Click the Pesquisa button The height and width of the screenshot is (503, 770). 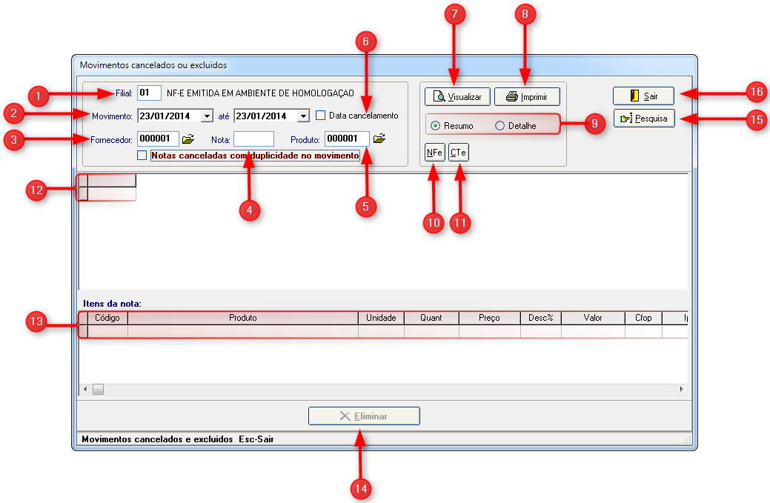click(644, 119)
